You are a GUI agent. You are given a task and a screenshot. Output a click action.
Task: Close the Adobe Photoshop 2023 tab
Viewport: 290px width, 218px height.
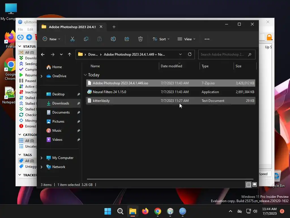pyautogui.click(x=101, y=27)
